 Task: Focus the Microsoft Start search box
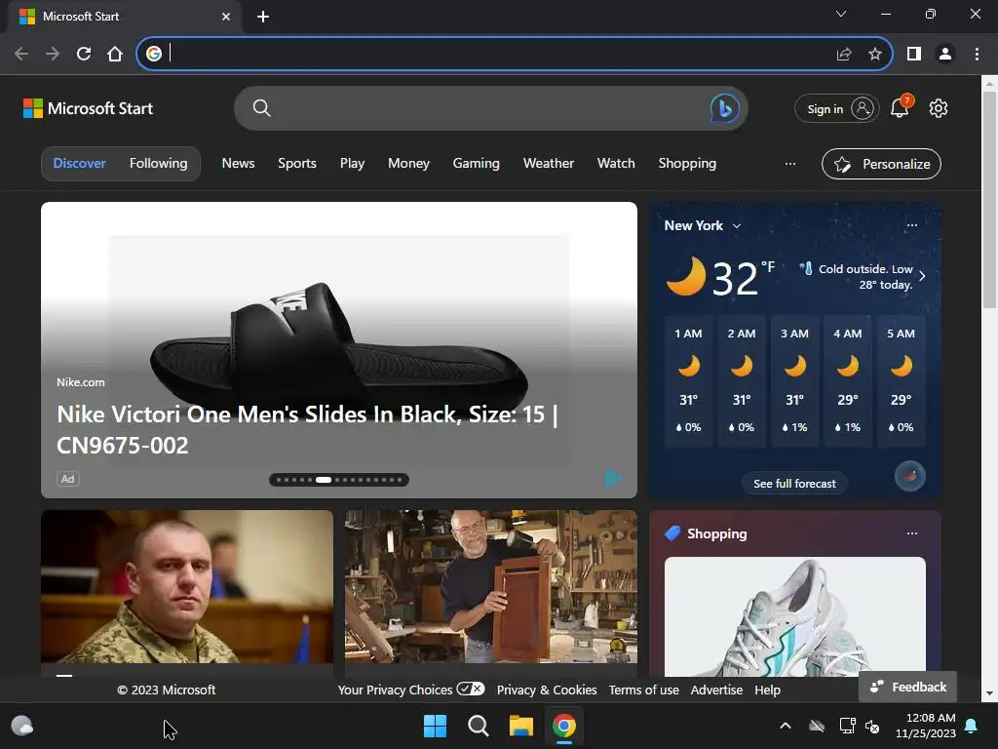490,108
